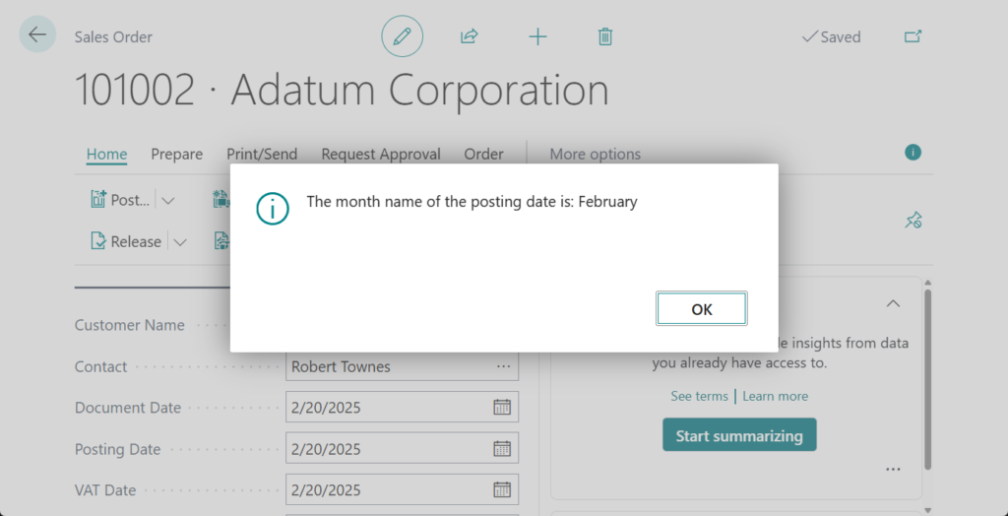
Task: Open the Posting Date calendar picker
Action: point(502,448)
